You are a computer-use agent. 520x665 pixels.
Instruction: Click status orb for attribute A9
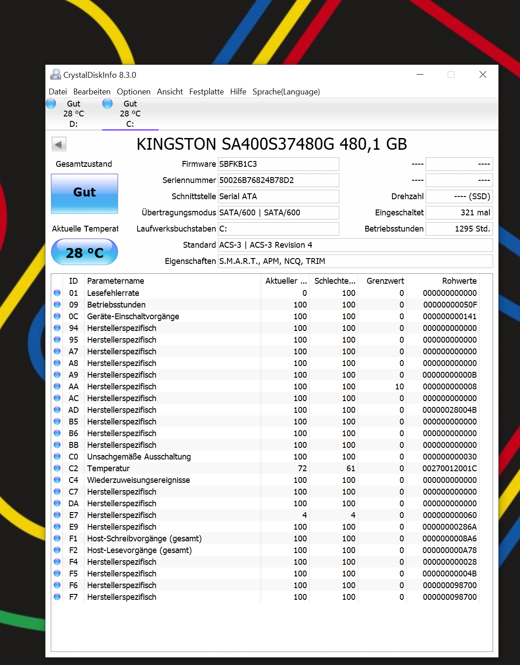tap(57, 375)
